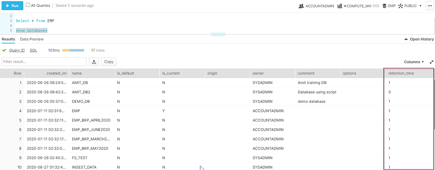The width and height of the screenshot is (435, 170).
Task: Select the AMIT_DB name cell
Action: (92, 82)
